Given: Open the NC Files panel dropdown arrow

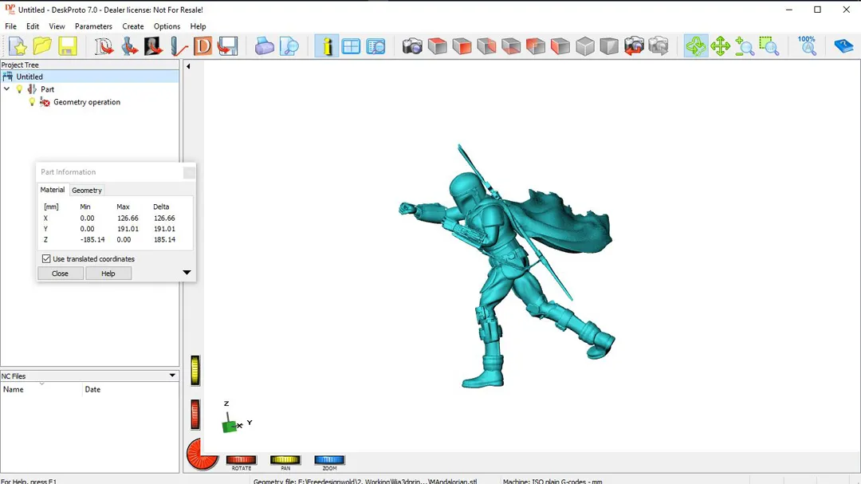Looking at the screenshot, I should click(x=172, y=376).
